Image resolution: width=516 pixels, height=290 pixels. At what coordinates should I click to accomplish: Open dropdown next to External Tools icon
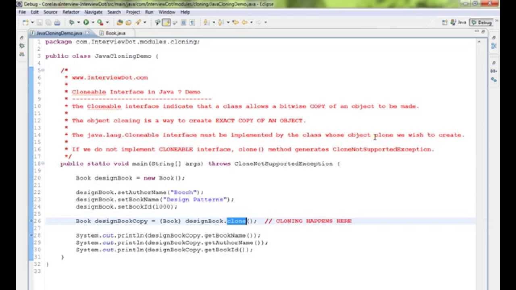[x=107, y=23]
